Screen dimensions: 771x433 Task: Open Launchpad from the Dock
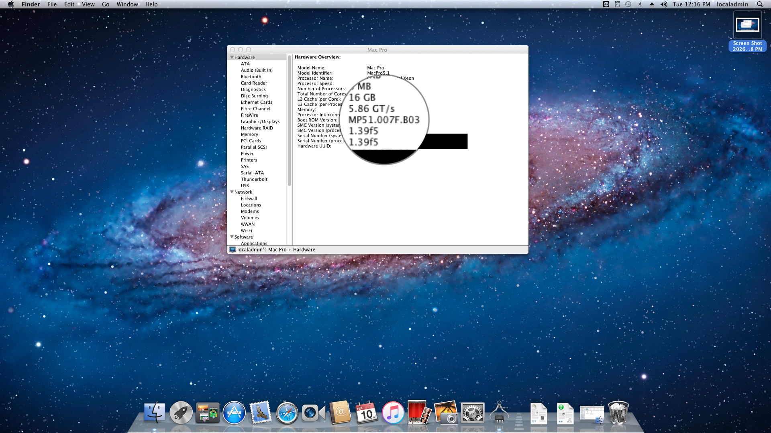[182, 413]
